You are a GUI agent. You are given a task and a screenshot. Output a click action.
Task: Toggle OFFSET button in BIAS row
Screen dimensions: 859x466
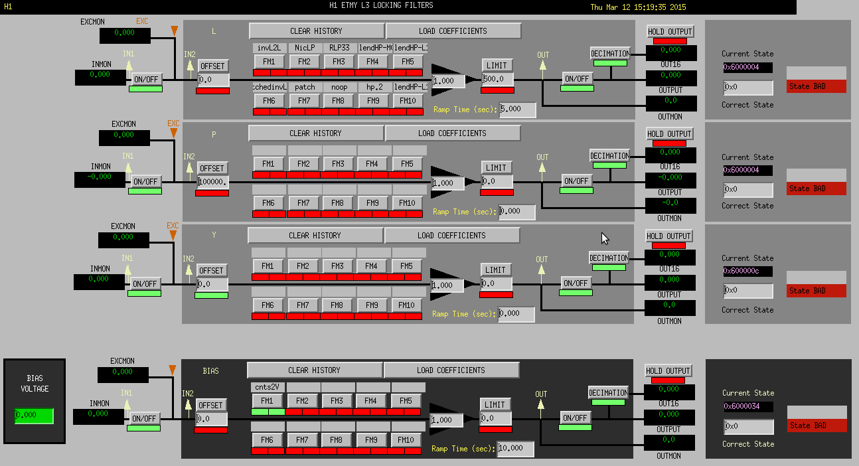(212, 405)
